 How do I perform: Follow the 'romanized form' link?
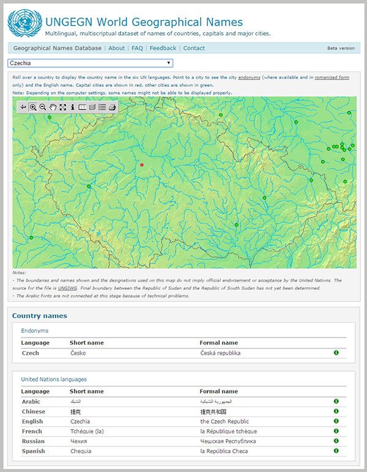(332, 78)
